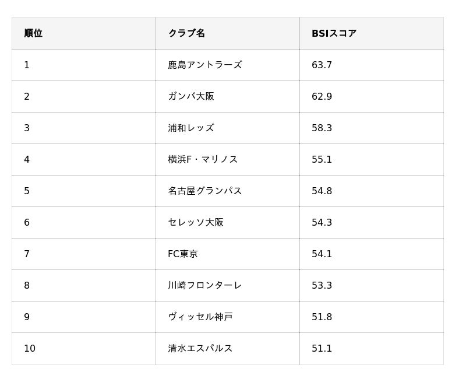Click the 53.3 score cell
The image size is (466, 382).
pyautogui.click(x=372, y=286)
